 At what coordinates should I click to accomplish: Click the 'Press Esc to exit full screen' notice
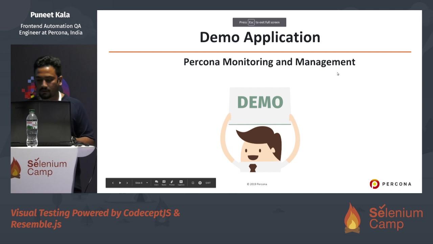(x=259, y=22)
